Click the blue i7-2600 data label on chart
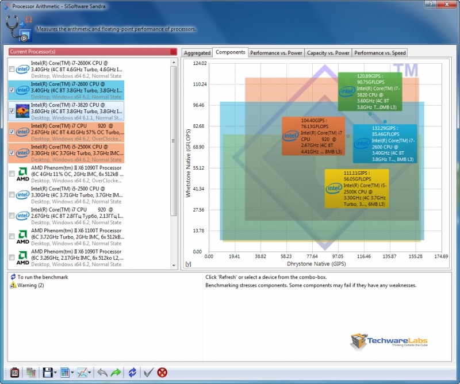The width and height of the screenshot is (460, 384). coord(385,144)
